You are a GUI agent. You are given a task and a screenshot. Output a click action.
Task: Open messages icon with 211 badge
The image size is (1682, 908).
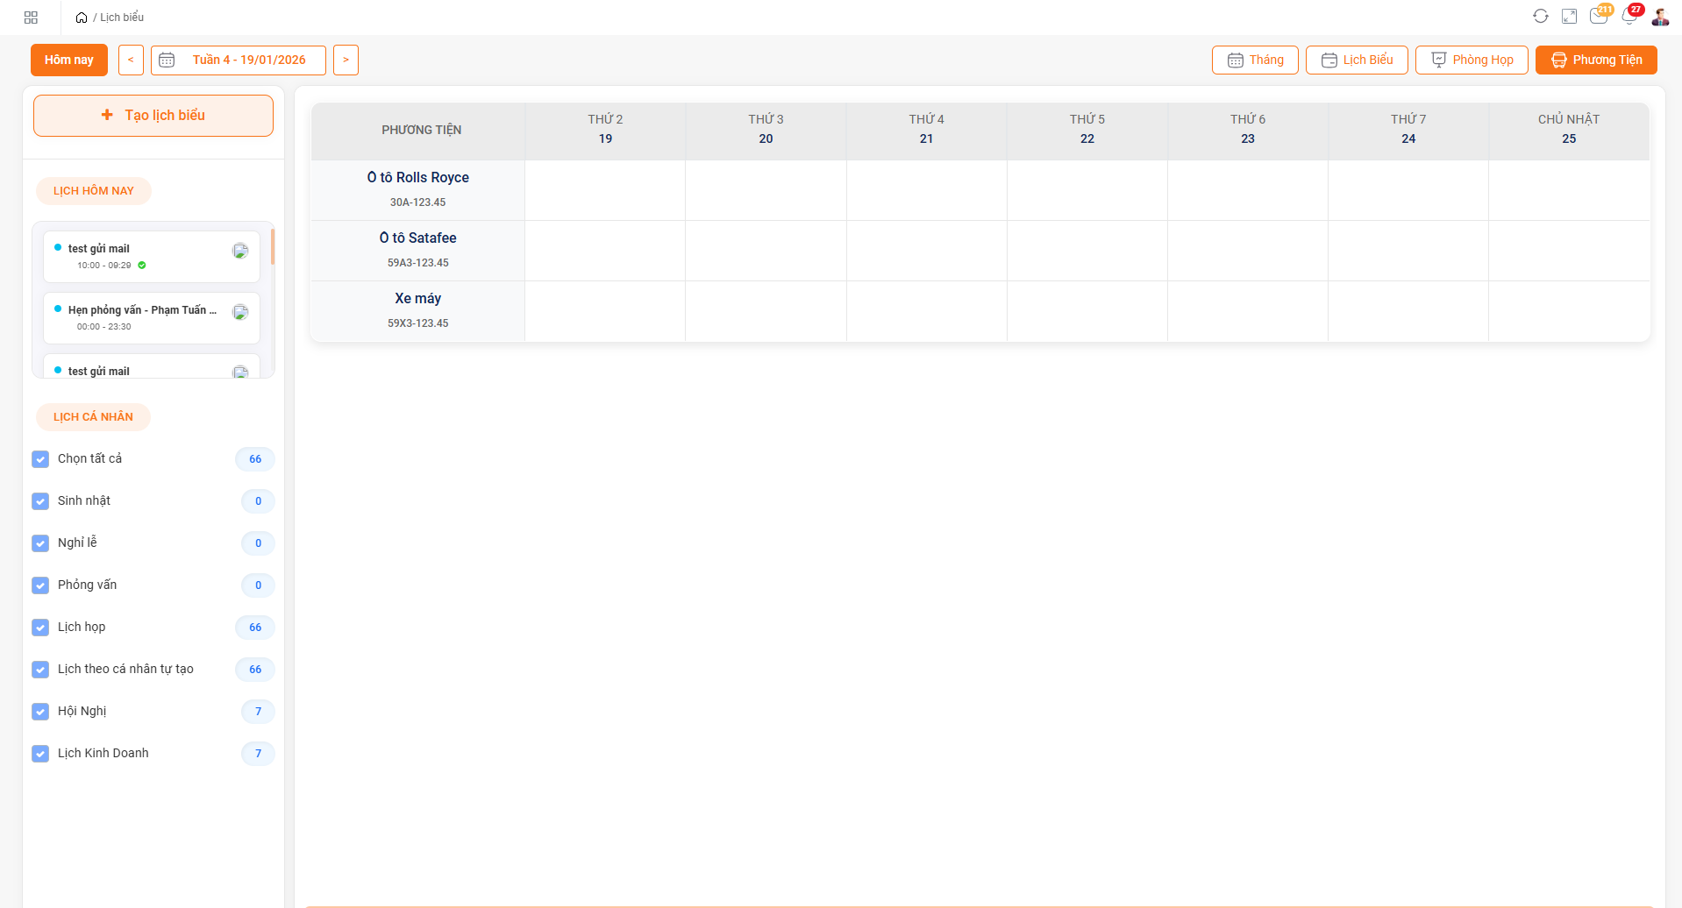[1599, 17]
